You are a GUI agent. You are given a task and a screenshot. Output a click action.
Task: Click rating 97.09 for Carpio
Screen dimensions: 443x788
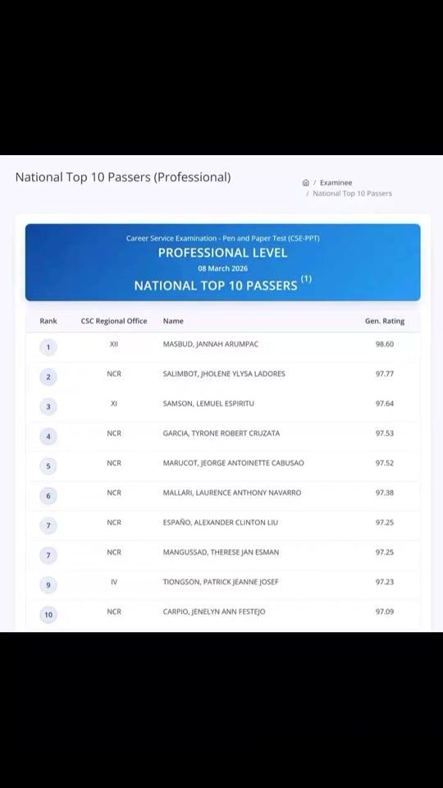pyautogui.click(x=385, y=612)
